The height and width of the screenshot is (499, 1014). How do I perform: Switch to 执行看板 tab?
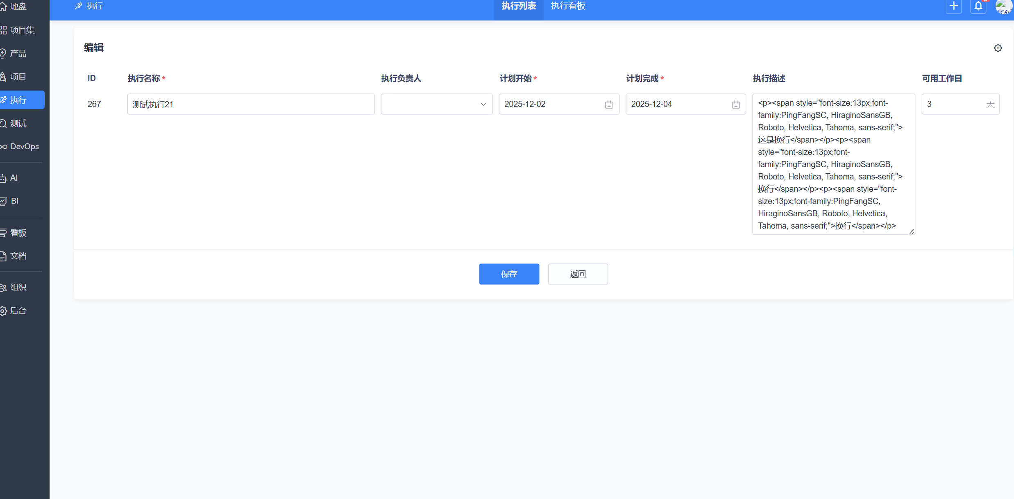point(567,6)
